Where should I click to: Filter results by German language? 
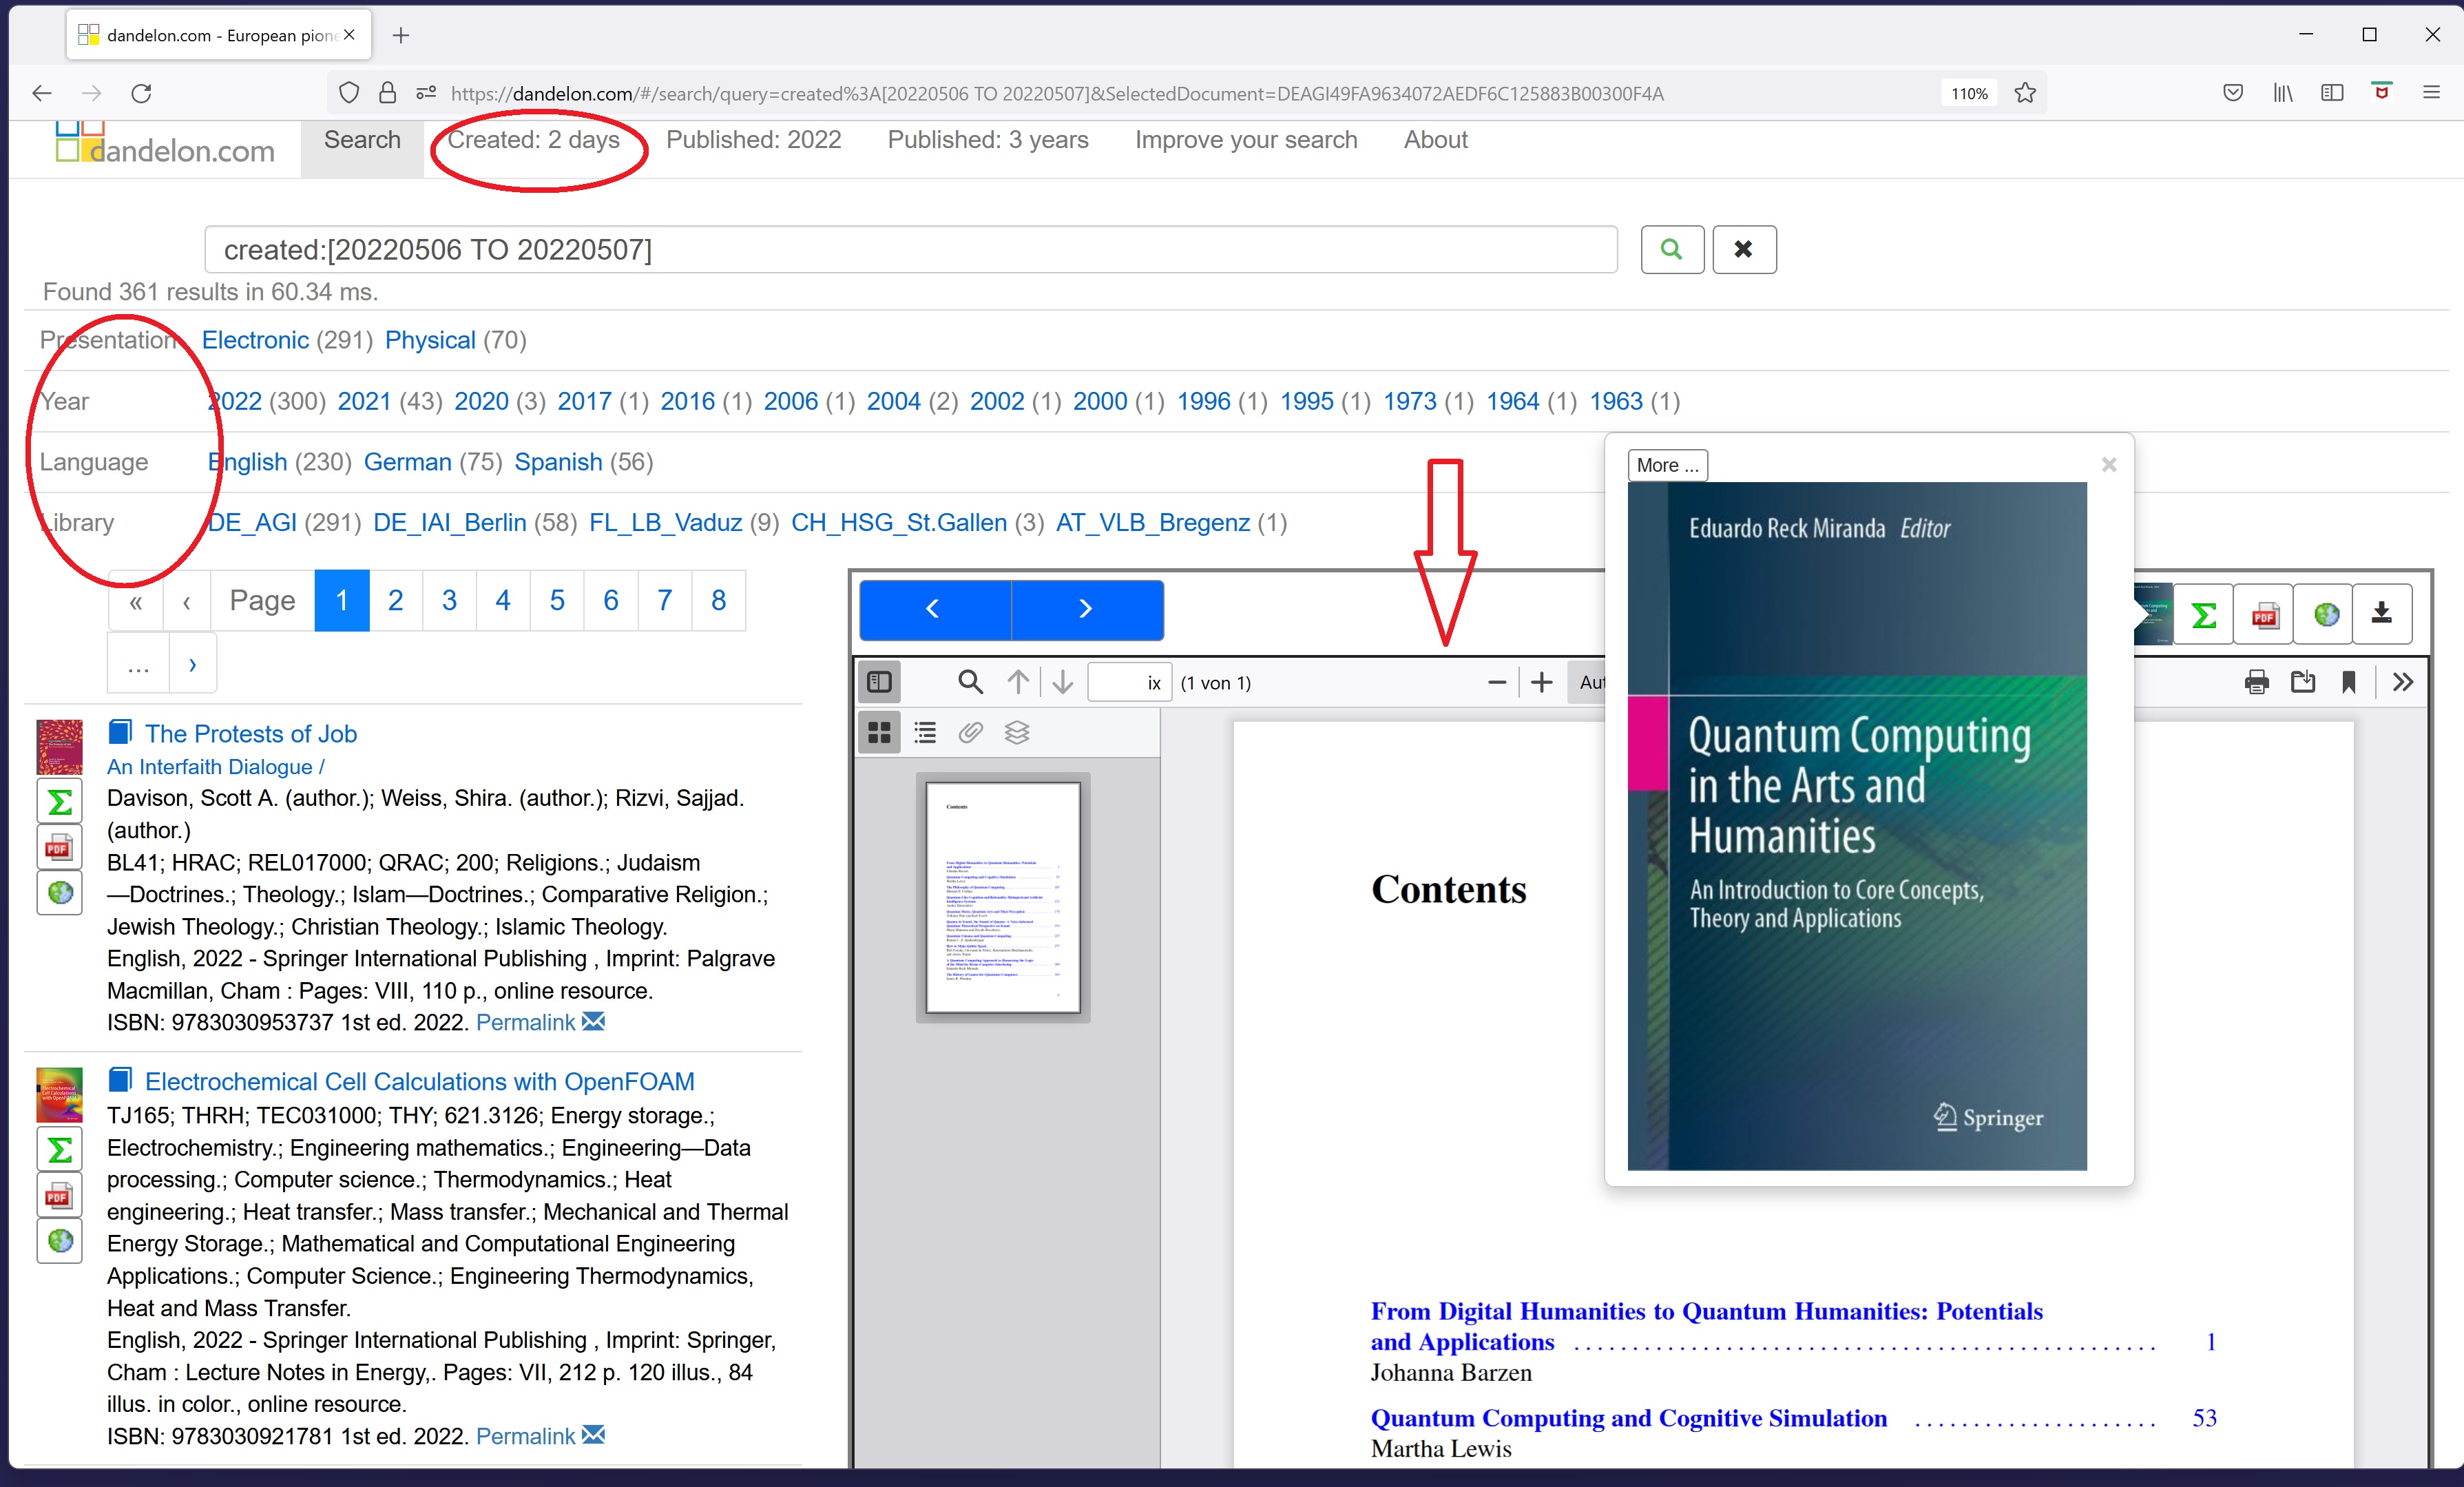pyautogui.click(x=408, y=462)
